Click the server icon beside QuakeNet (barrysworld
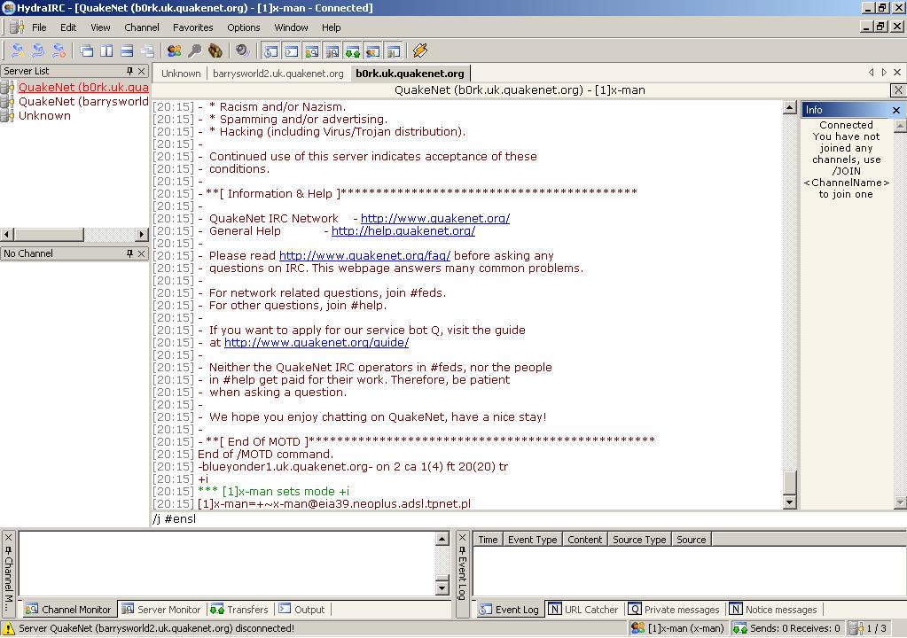Image resolution: width=907 pixels, height=638 pixels. (x=7, y=102)
